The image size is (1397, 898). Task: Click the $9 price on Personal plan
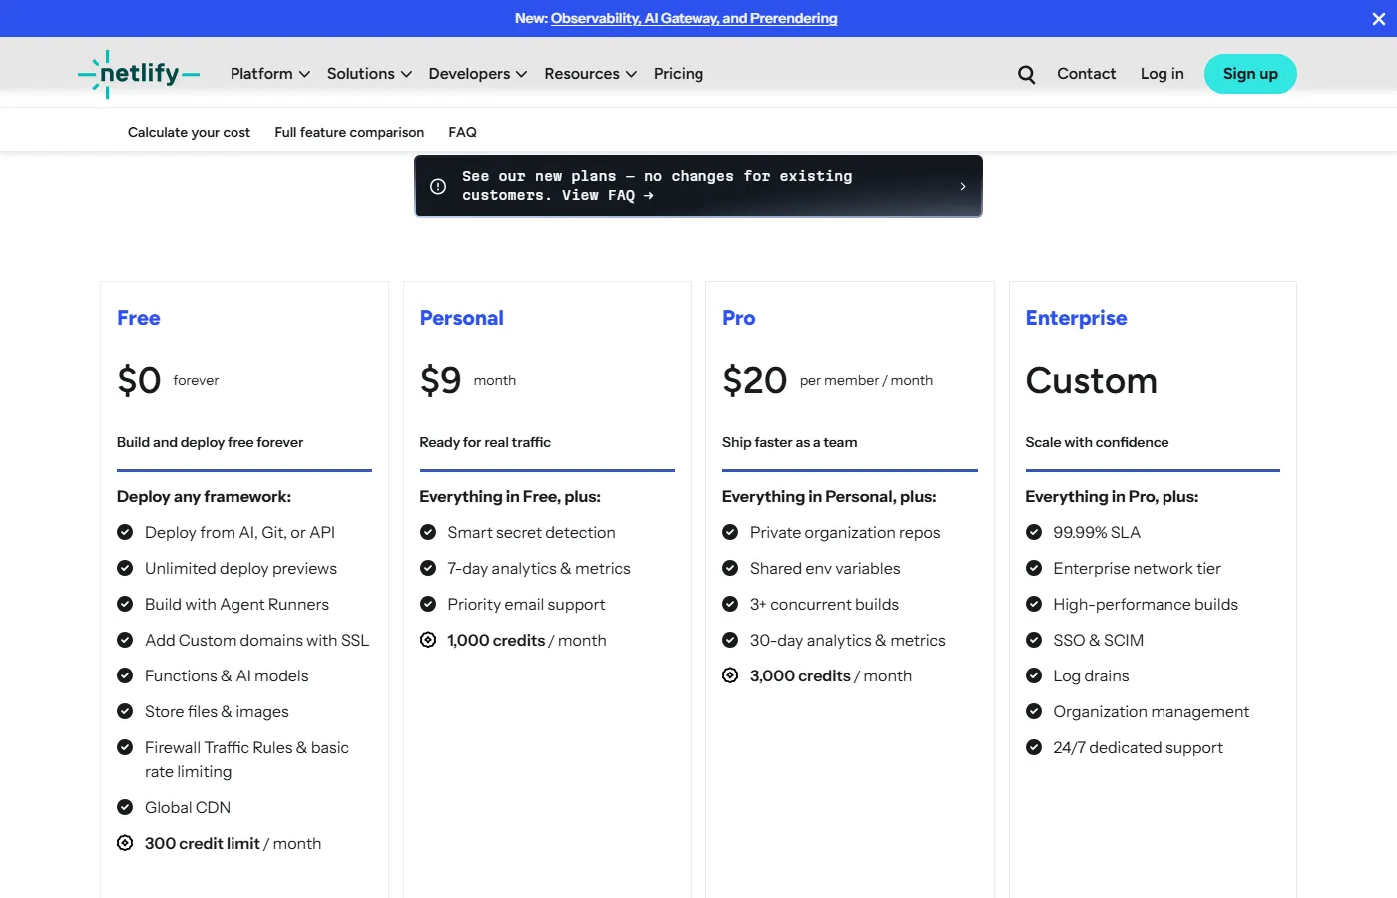440,380
